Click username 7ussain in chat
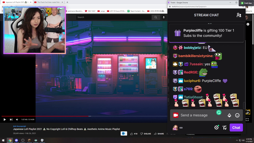The height and width of the screenshot is (143, 254). (196, 64)
